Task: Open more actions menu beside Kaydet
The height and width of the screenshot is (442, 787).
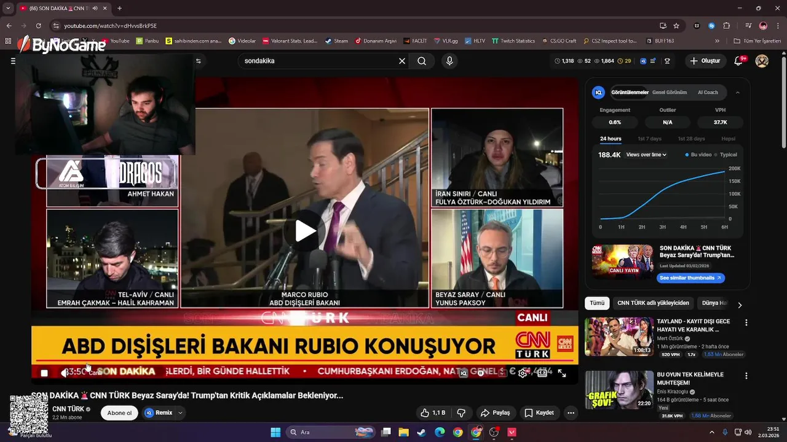Action: click(x=571, y=413)
